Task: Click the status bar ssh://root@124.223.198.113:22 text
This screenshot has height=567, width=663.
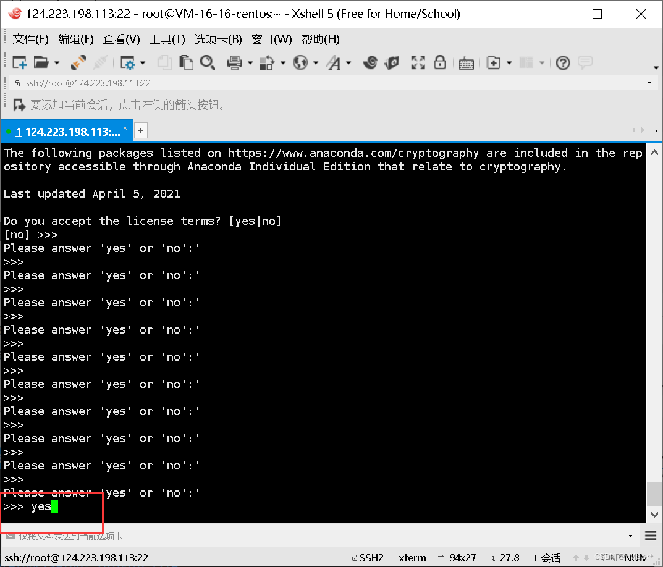Action: (77, 558)
